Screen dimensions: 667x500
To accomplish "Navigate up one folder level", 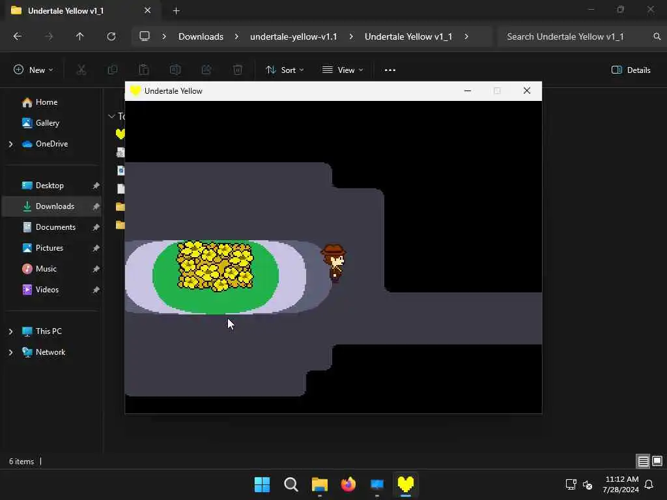I will coord(79,36).
